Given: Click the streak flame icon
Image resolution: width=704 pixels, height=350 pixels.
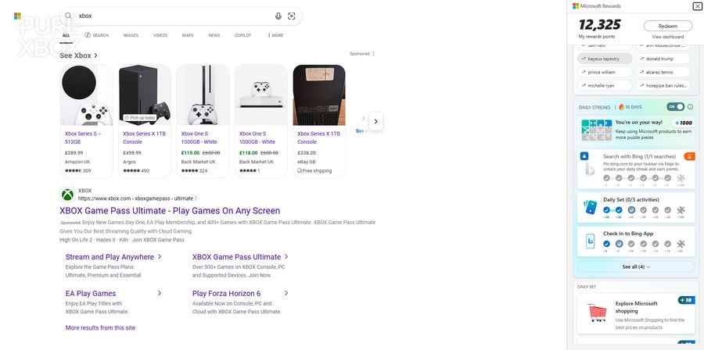Looking at the screenshot, I should [621, 107].
